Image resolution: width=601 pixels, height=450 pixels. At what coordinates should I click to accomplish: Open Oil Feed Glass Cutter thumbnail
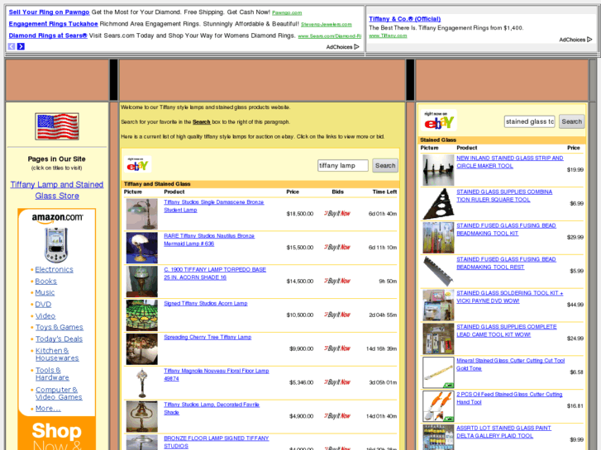point(438,406)
